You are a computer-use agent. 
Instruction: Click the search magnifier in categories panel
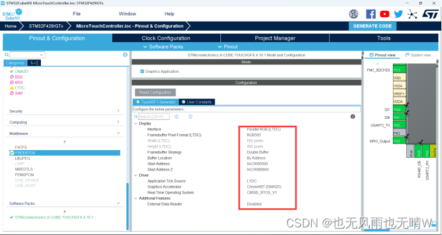click(6, 55)
